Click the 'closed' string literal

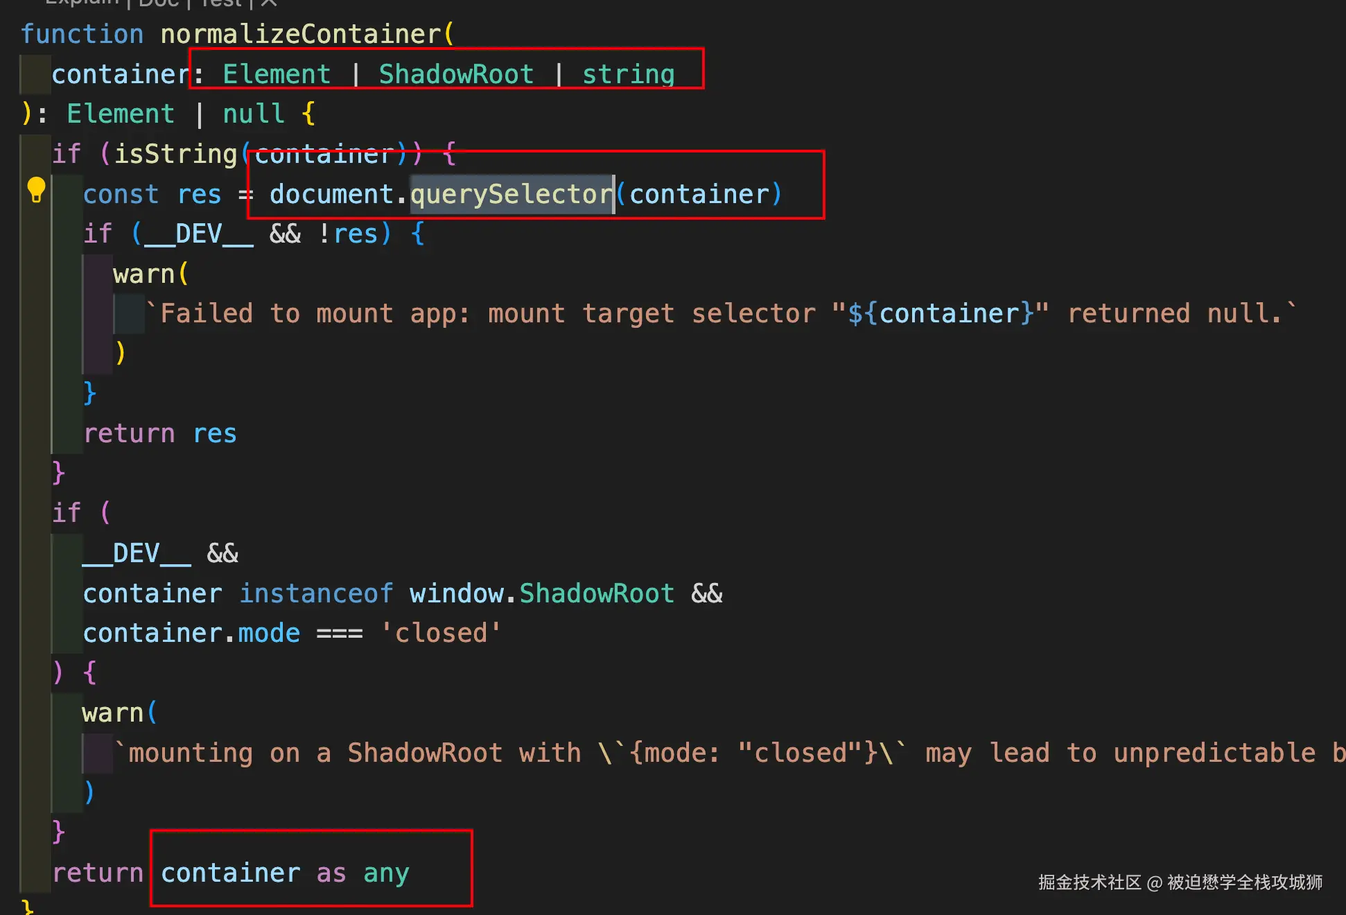click(x=441, y=633)
